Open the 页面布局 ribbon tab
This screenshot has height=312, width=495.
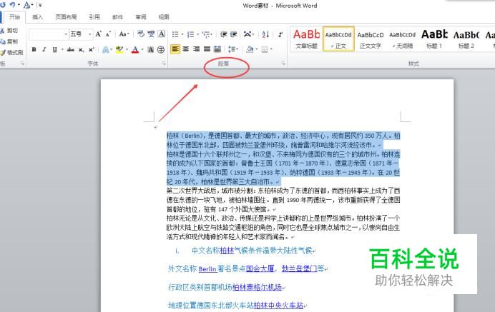tap(66, 16)
